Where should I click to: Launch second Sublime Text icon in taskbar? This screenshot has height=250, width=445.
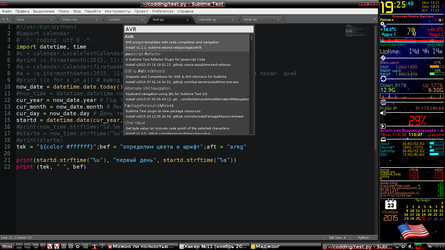[71, 246]
